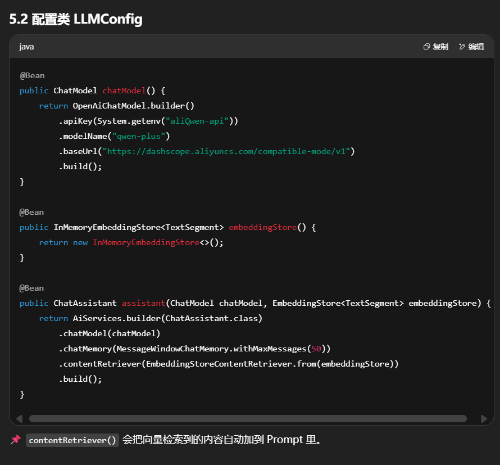Click the first @Bean annotation
Screen dimensions: 500x465
32,75
